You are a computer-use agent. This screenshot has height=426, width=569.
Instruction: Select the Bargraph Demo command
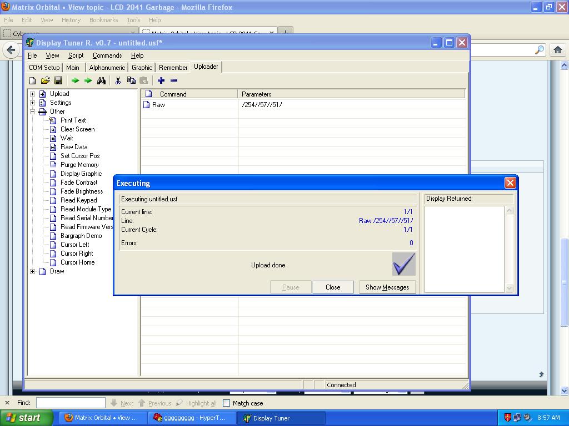pyautogui.click(x=81, y=236)
